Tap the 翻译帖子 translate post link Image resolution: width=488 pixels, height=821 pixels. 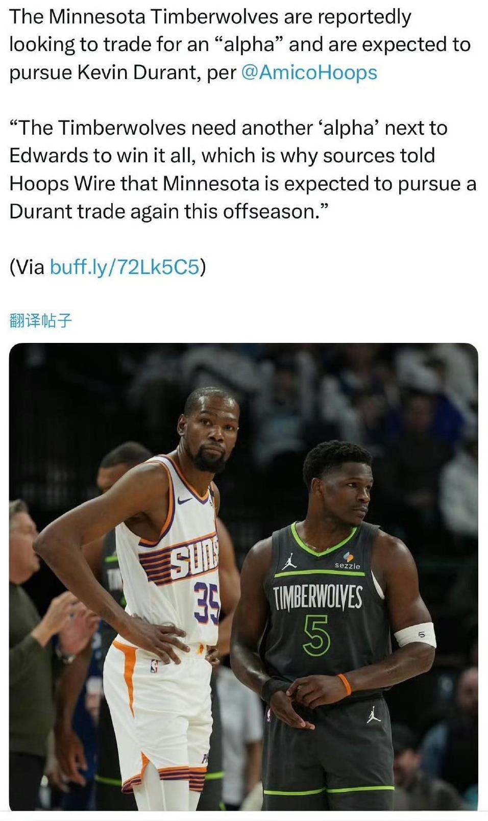tap(41, 320)
